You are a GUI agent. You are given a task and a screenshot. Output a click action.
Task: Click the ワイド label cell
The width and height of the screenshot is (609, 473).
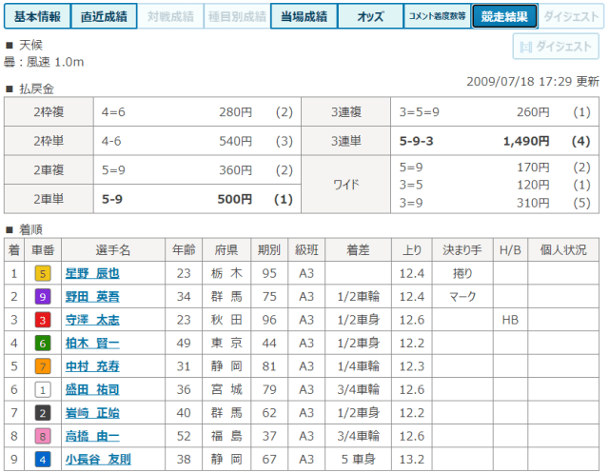click(345, 185)
